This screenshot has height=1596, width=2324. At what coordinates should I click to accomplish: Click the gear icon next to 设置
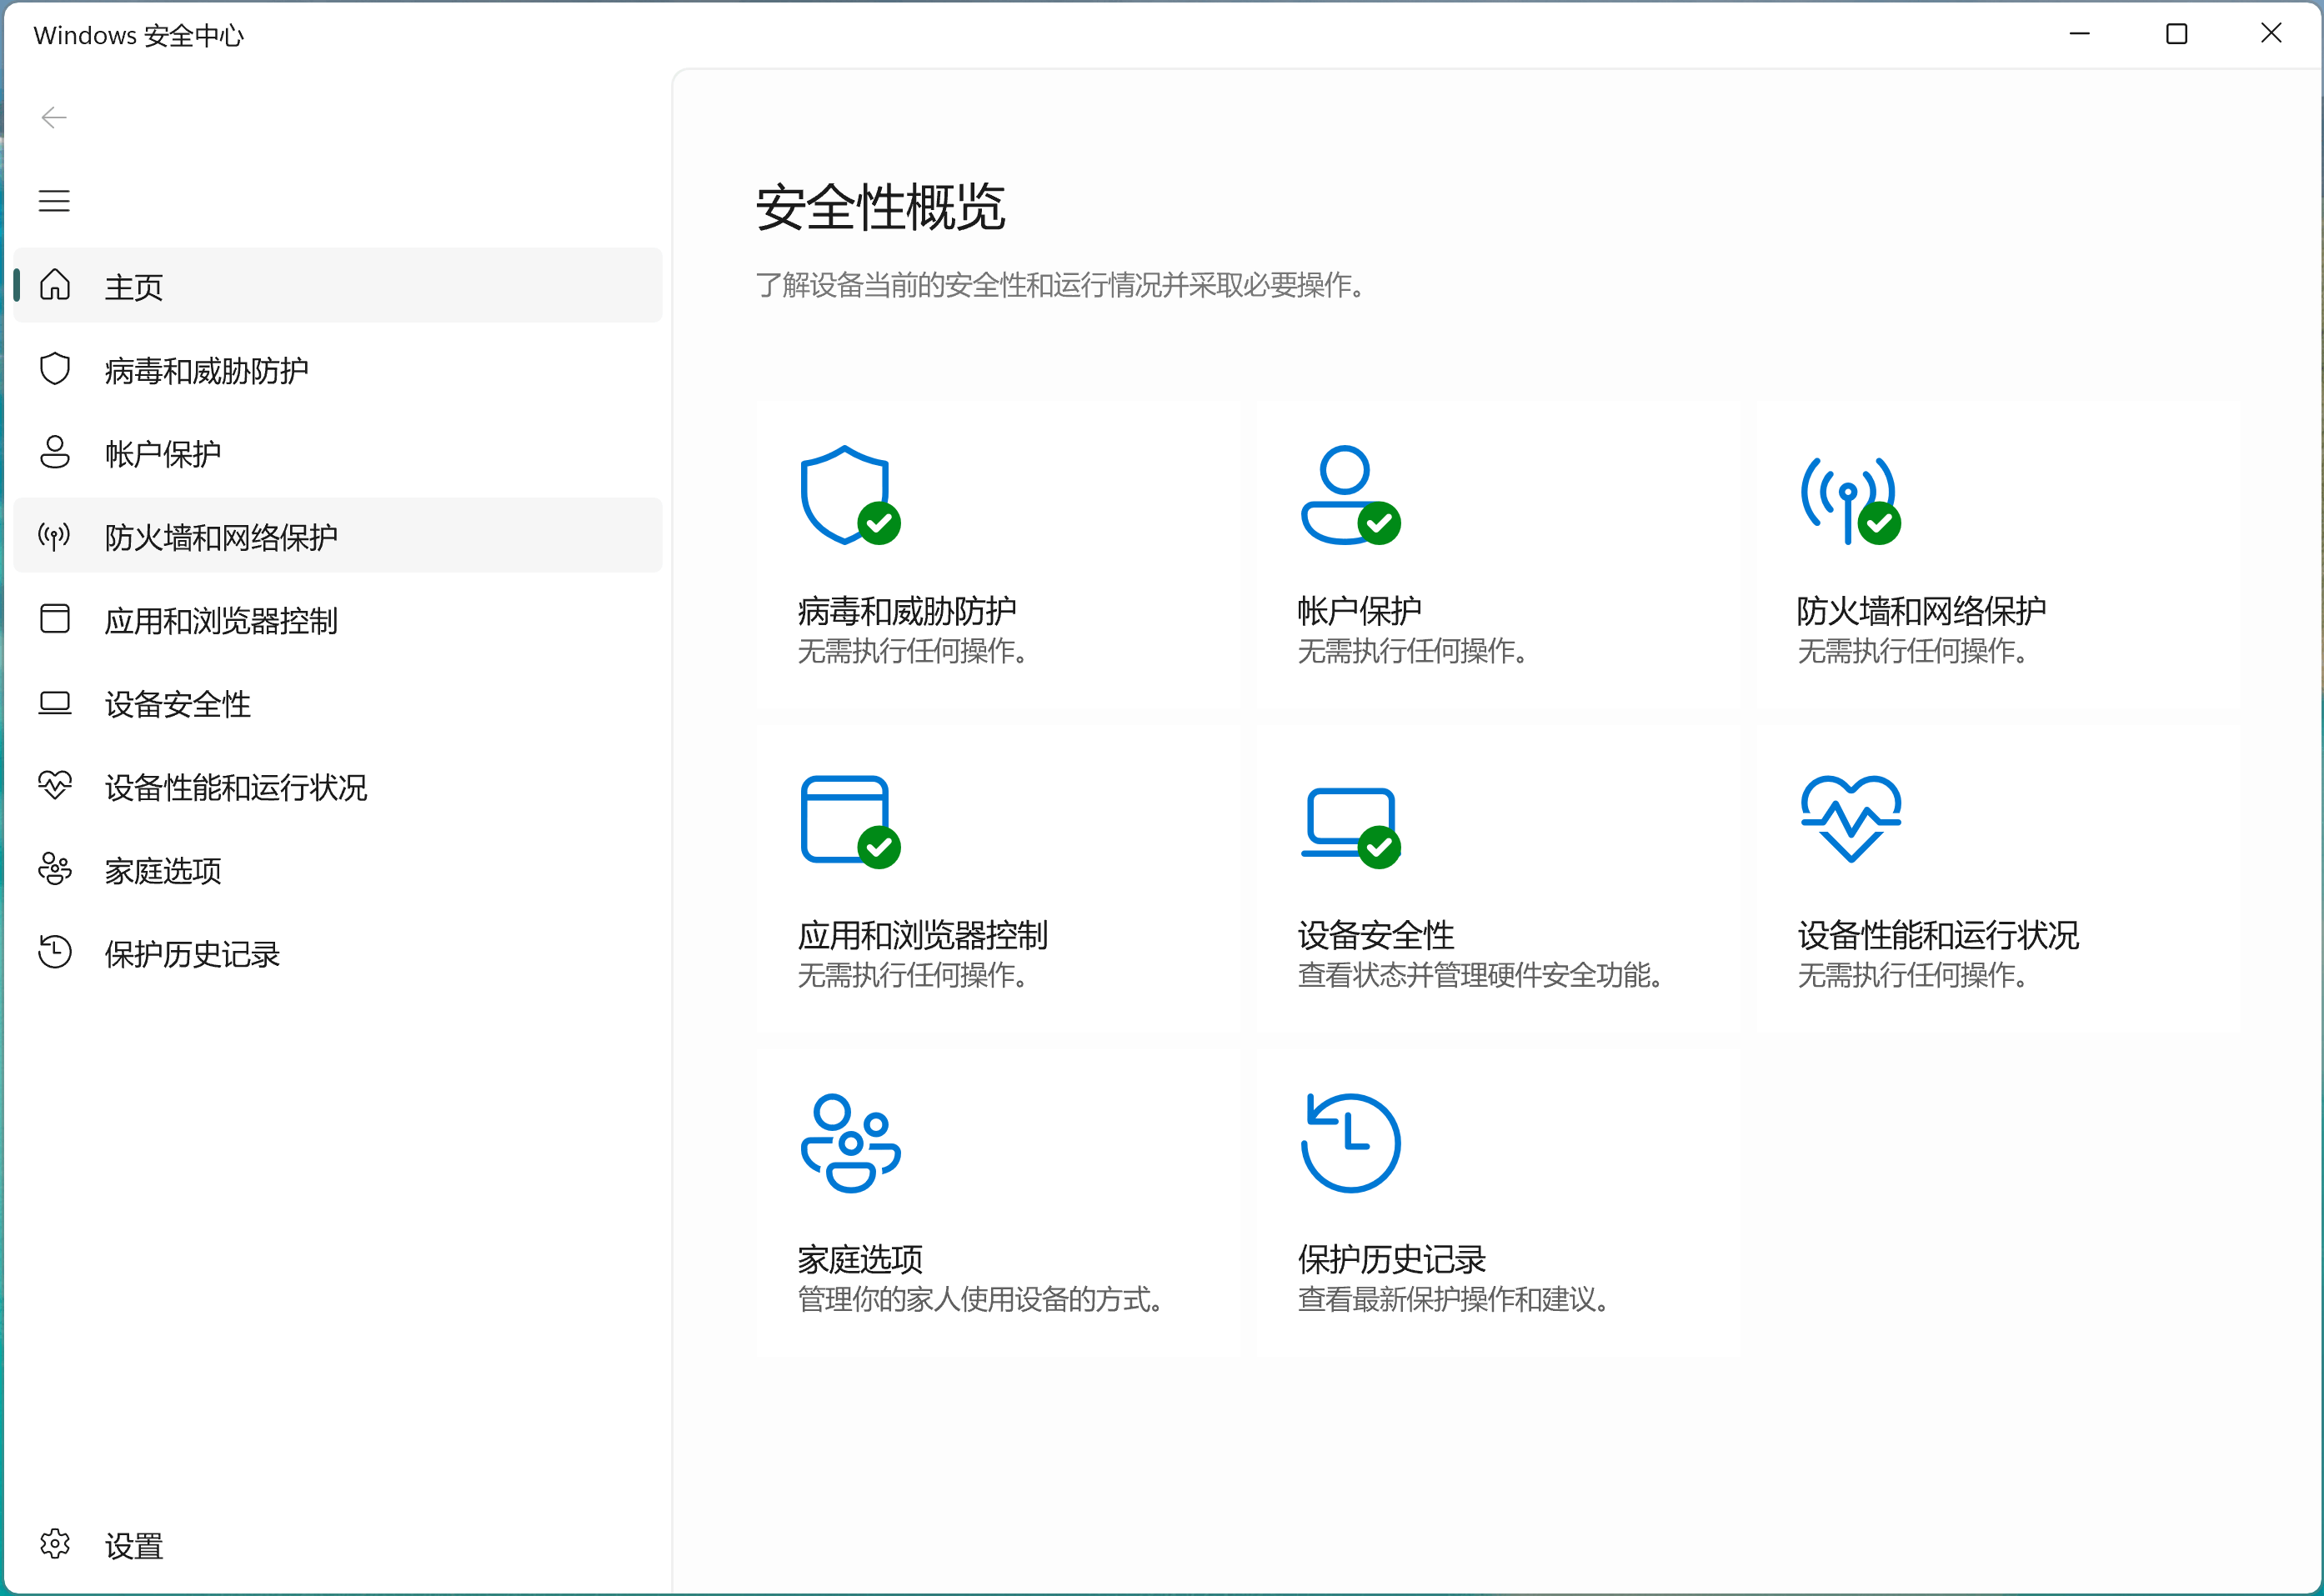click(x=55, y=1545)
